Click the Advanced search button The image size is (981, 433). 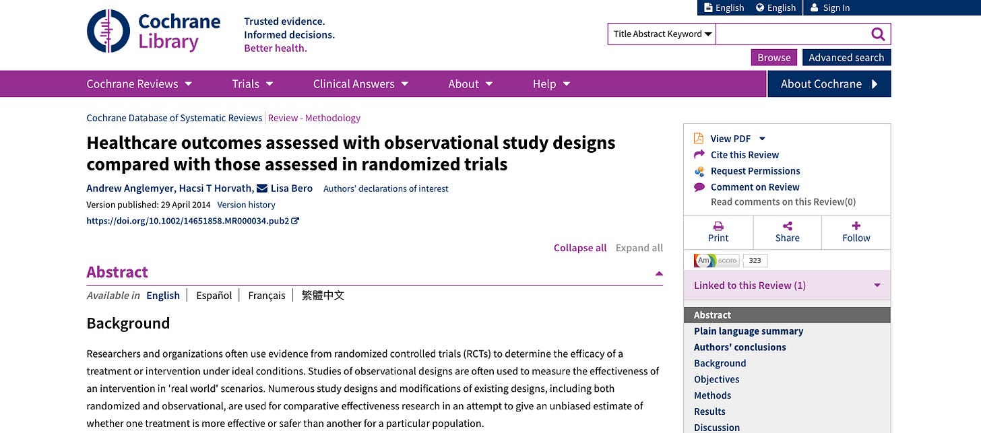coord(846,58)
